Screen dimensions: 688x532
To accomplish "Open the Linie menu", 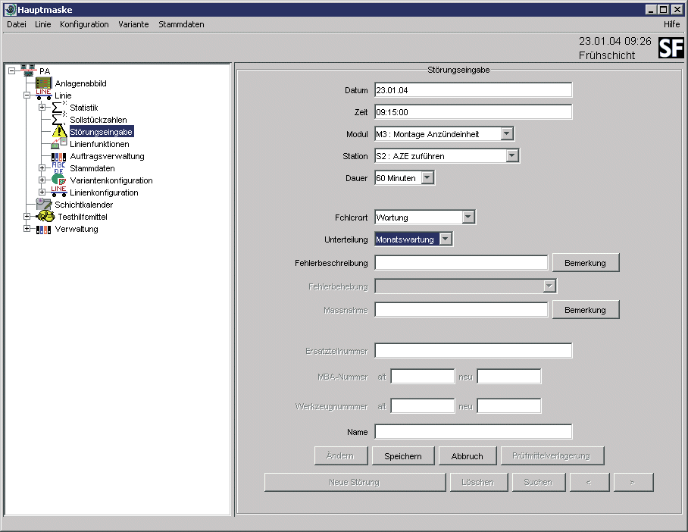I will tap(43, 24).
